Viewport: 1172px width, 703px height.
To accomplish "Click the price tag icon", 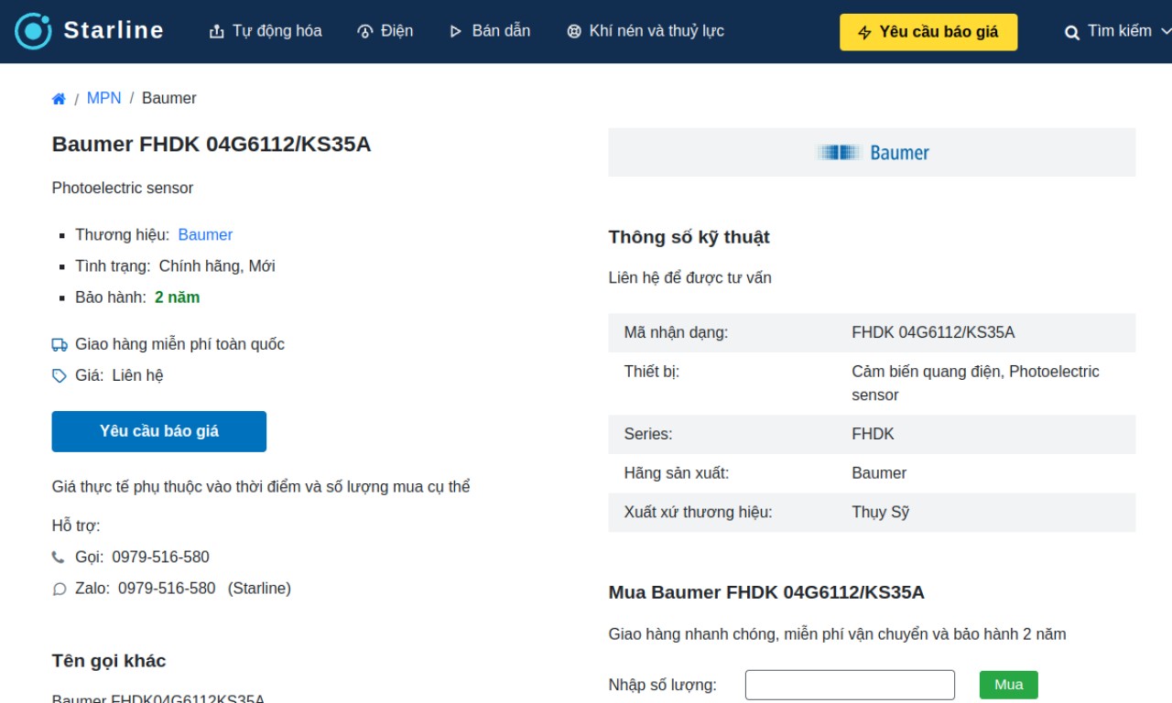I will (60, 376).
